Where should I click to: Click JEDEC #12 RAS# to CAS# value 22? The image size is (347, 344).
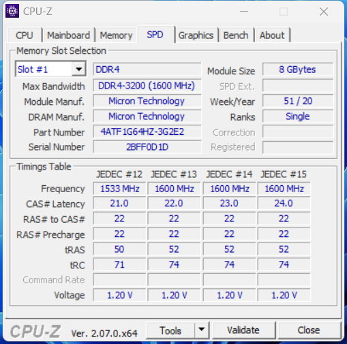[x=119, y=219]
